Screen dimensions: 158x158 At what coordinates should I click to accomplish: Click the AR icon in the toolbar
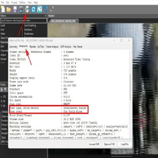[39, 9]
